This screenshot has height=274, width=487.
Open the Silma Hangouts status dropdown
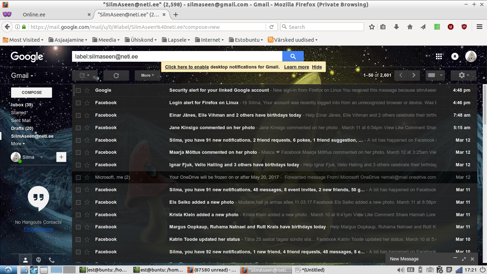pos(41,157)
